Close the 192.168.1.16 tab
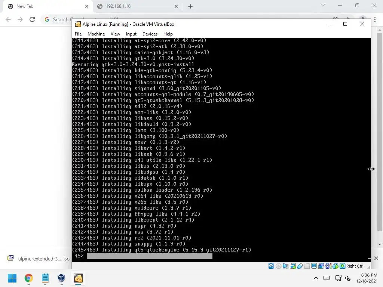This screenshot has width=383, height=287. 176,6
